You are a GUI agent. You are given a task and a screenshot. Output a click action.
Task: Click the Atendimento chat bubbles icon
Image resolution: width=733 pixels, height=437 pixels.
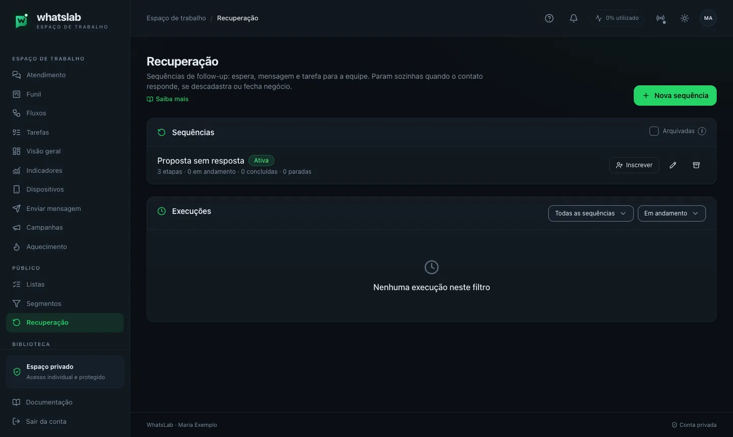[16, 75]
